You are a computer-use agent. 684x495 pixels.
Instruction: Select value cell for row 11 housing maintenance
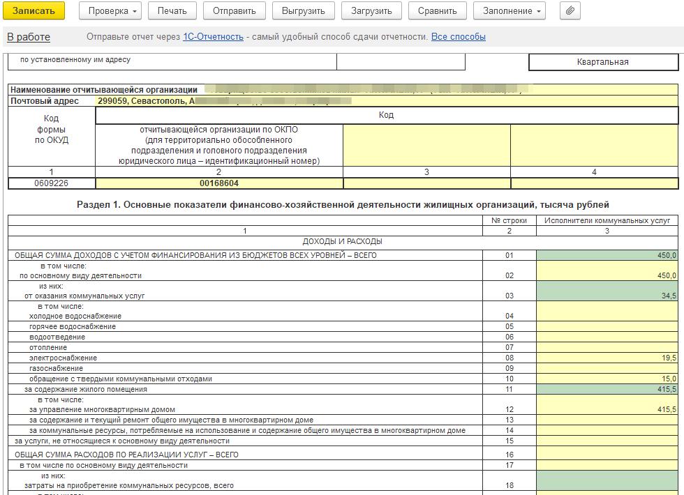click(607, 389)
